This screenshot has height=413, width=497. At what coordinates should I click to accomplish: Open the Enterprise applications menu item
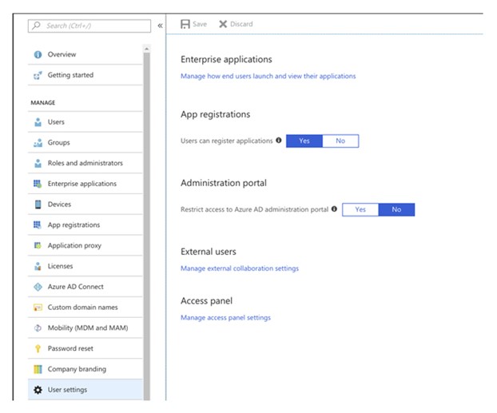[x=82, y=184]
